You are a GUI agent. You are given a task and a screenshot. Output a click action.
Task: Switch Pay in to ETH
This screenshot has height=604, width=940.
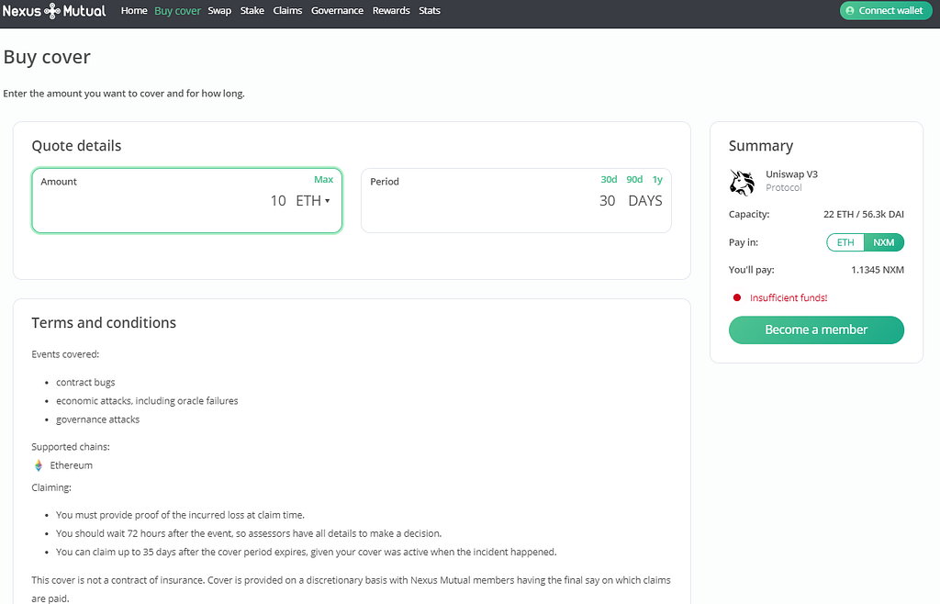pos(845,242)
